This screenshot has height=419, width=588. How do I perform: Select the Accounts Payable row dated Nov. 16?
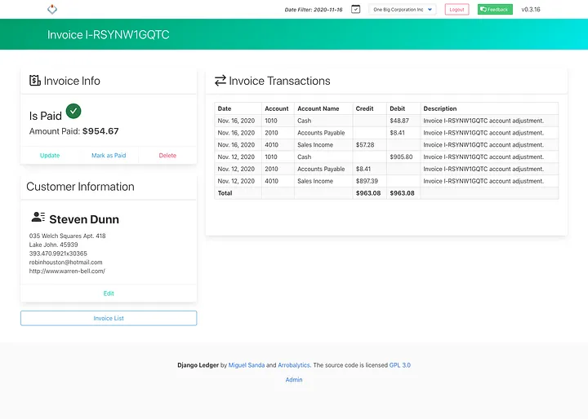pos(386,133)
